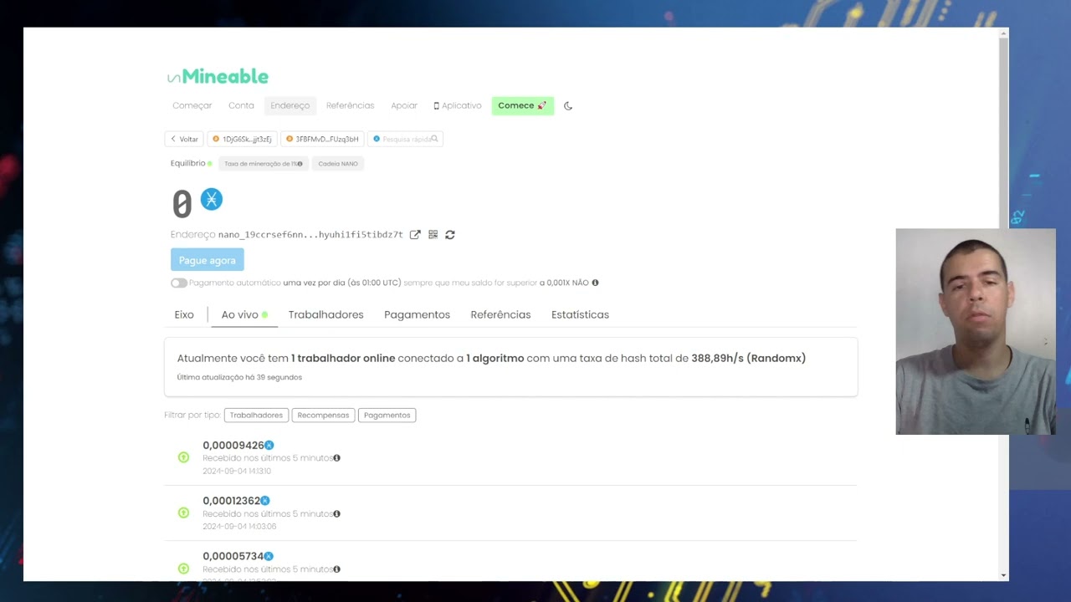Click the Última atualização há 39 segundos text

pos(239,377)
